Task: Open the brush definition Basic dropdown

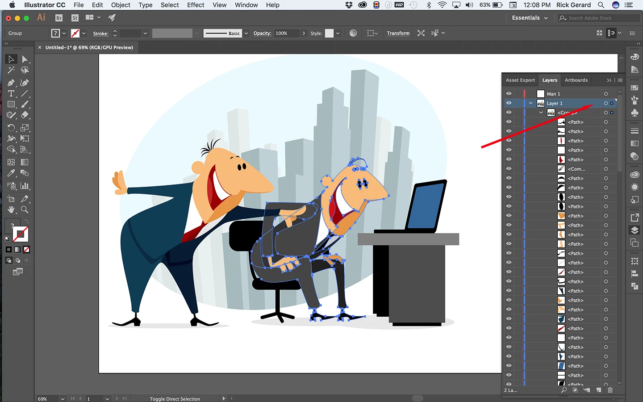Action: 246,33
